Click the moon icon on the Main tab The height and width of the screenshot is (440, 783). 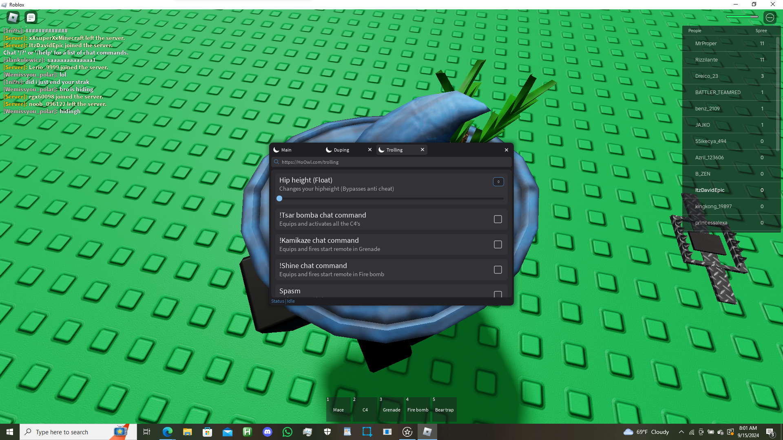[276, 150]
